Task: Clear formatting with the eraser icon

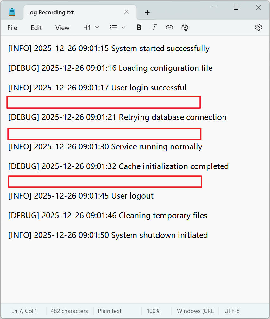Action: [185, 28]
